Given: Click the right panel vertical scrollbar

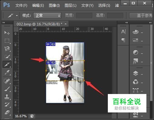Looking at the screenshot, I should [151, 63].
